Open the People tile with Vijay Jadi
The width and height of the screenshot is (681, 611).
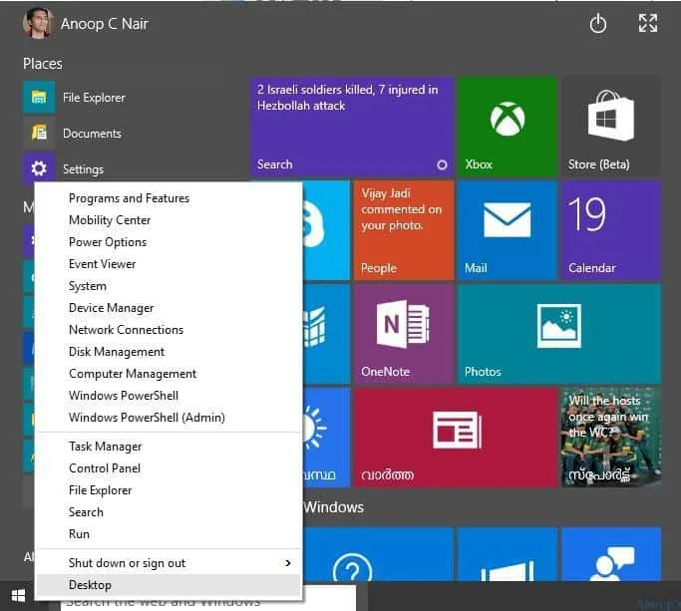pos(403,230)
